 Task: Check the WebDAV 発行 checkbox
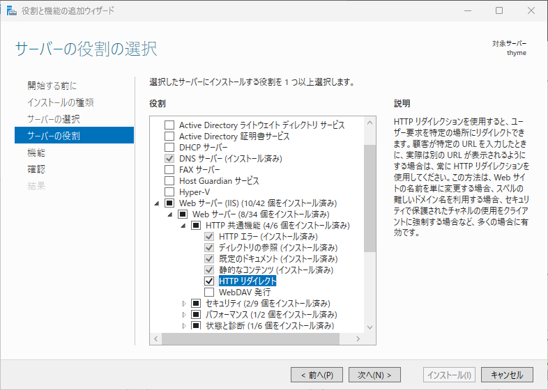pos(209,292)
